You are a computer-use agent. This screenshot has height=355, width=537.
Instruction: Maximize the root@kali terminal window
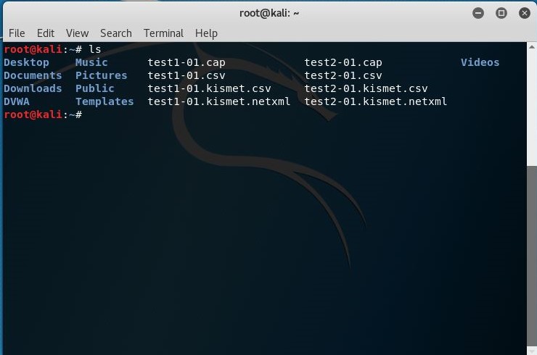tap(501, 13)
